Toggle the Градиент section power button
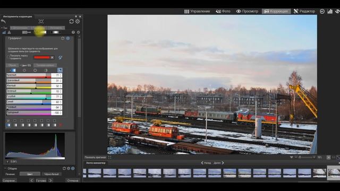The image size is (340, 191). [68, 38]
